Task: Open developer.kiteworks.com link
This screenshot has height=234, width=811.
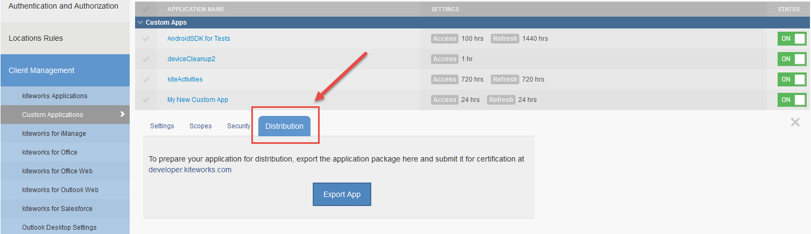Action: tap(190, 170)
